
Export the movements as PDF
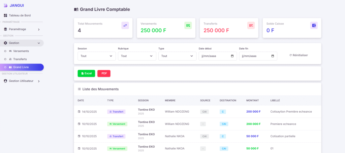[x=104, y=73]
